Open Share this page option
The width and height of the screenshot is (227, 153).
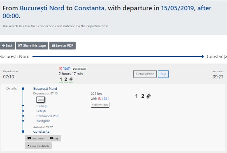coord(32,46)
